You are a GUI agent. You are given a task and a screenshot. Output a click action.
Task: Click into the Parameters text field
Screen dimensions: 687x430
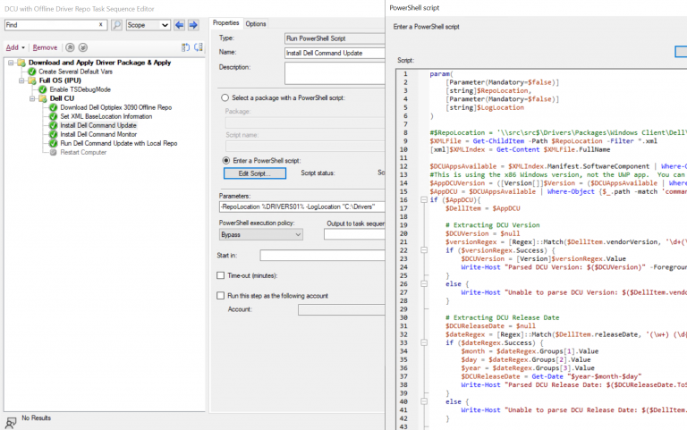point(300,207)
